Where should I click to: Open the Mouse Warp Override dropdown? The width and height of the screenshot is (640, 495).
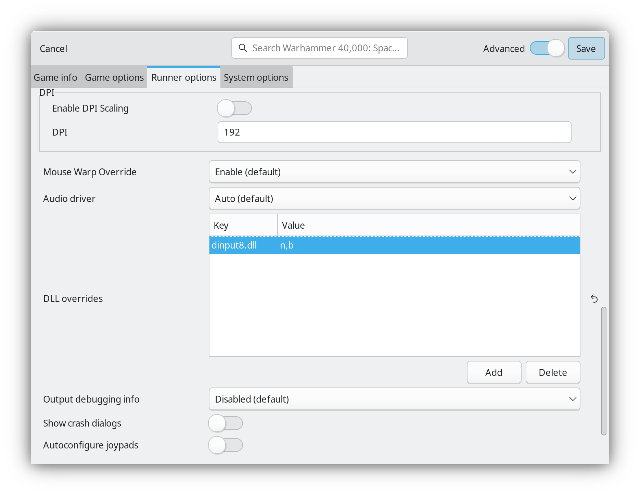point(394,172)
